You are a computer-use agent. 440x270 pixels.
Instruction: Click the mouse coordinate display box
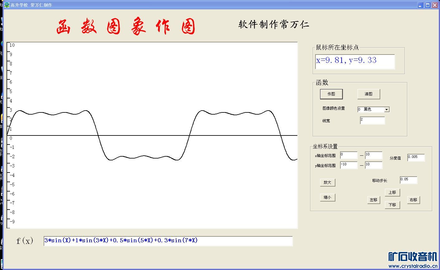tap(355, 62)
